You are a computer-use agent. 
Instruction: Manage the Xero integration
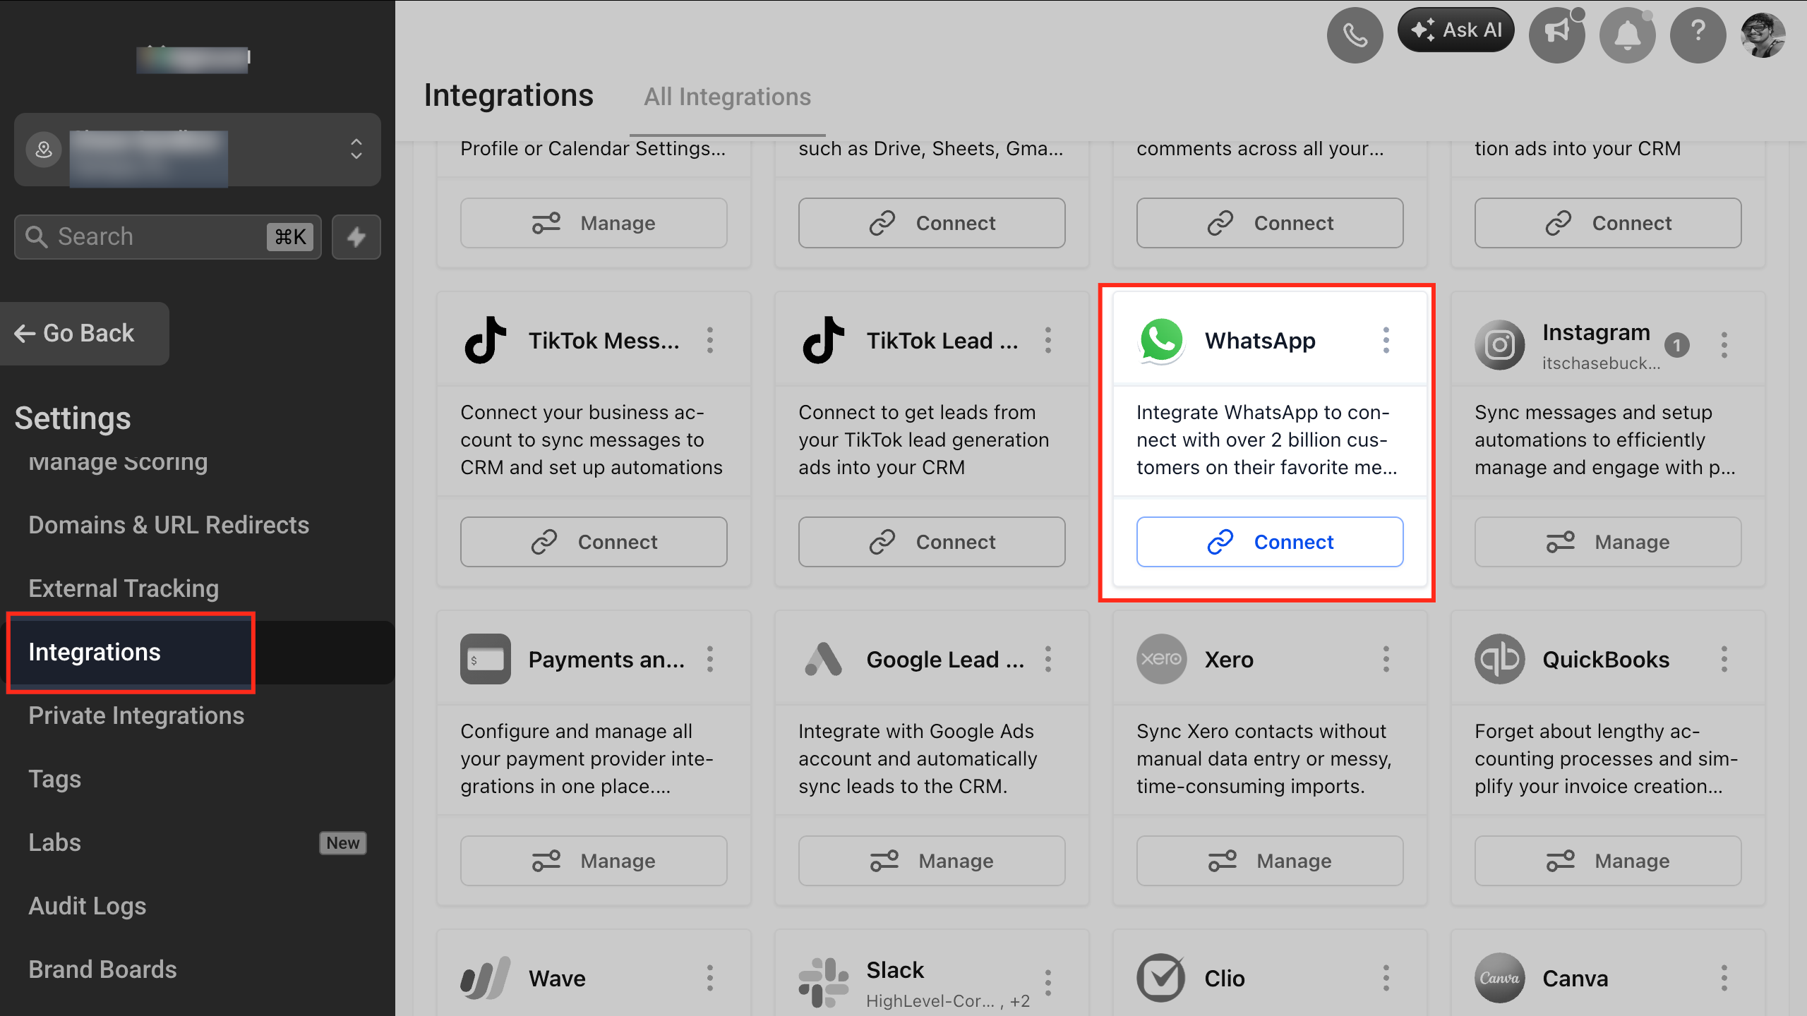[1270, 861]
